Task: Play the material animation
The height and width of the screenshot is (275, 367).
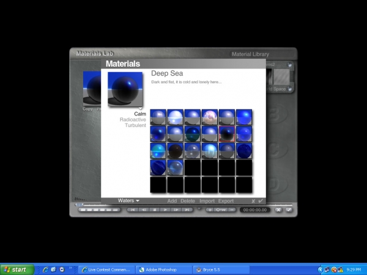Action: [x=165, y=210]
